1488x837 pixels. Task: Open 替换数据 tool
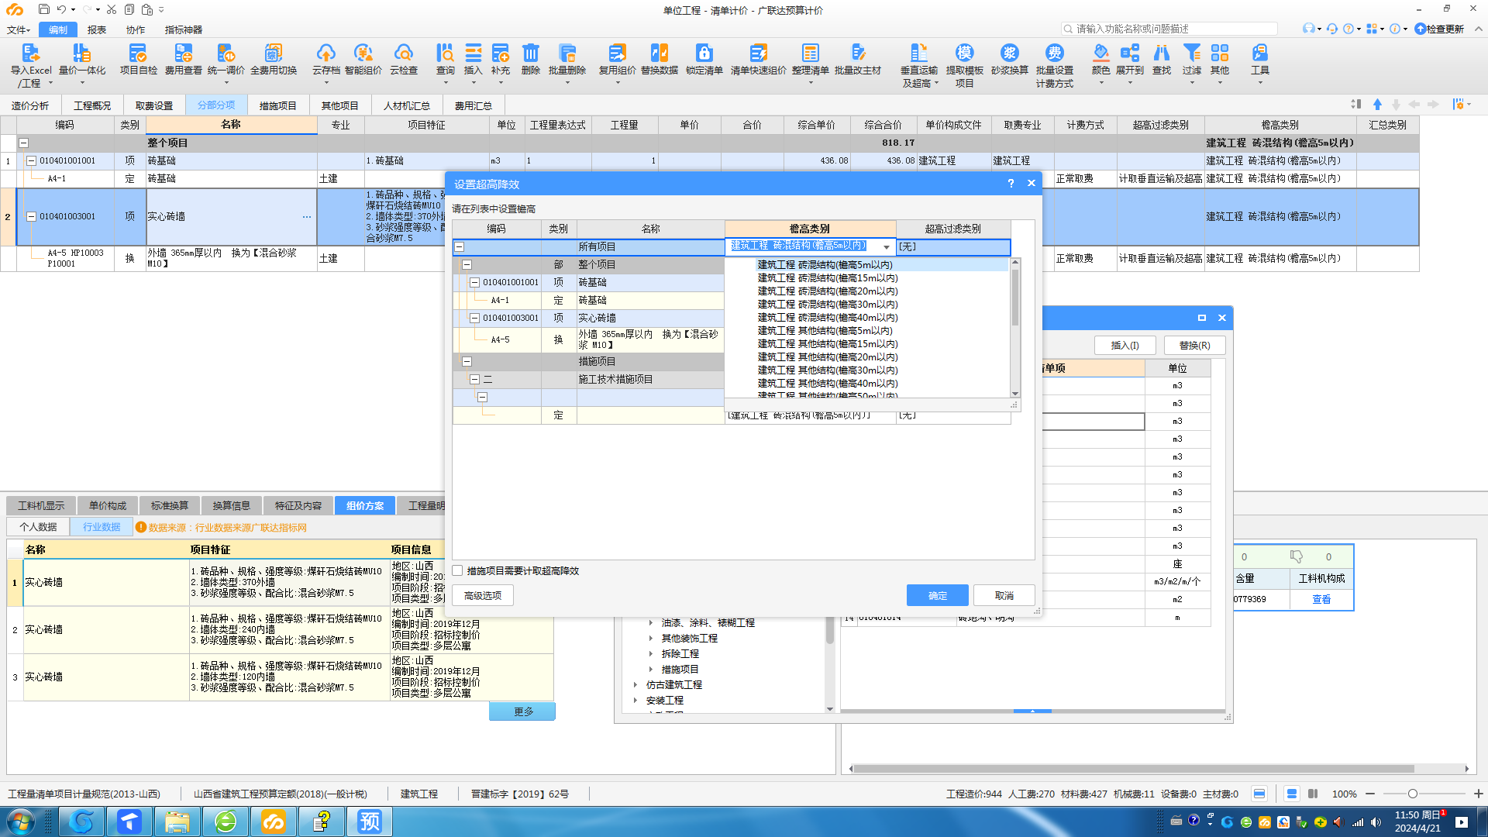659,59
